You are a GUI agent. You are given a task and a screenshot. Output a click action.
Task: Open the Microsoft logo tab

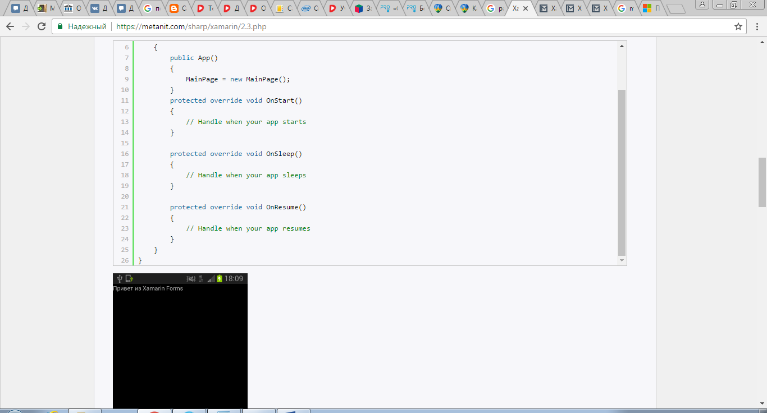(x=650, y=8)
